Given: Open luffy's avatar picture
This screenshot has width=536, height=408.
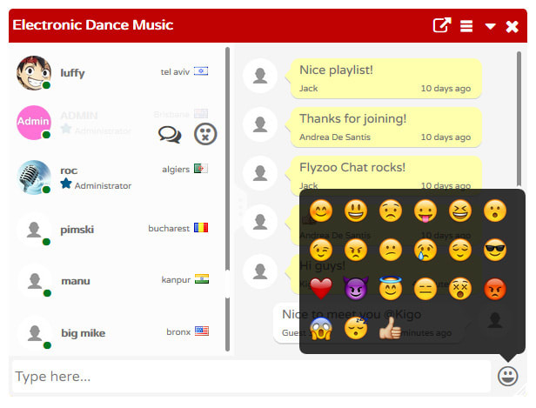Looking at the screenshot, I should (x=33, y=73).
